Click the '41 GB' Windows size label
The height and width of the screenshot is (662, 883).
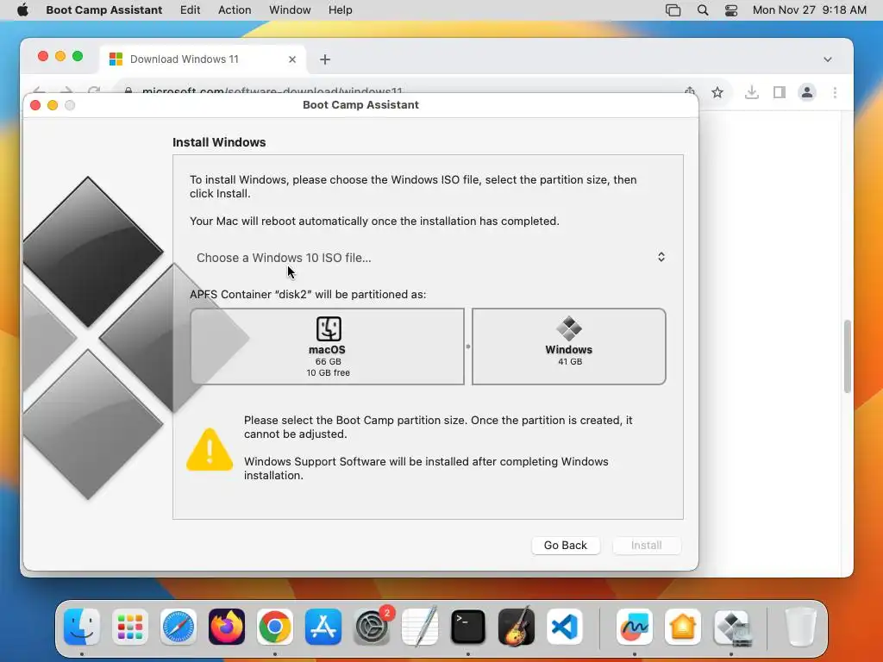(x=570, y=361)
